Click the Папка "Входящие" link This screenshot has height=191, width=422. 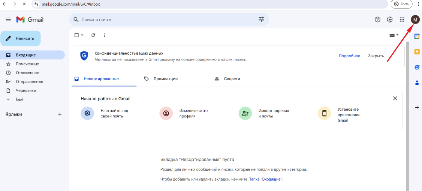pos(265,179)
